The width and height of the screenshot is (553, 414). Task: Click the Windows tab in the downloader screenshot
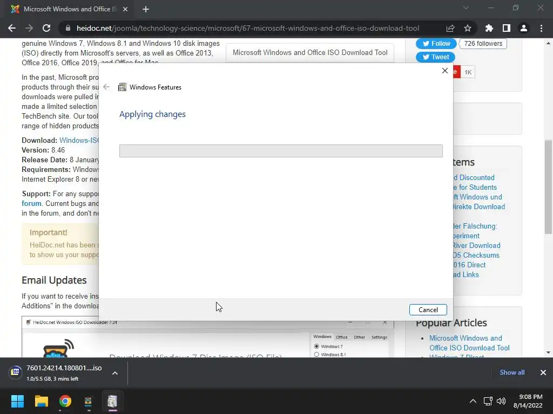[322, 337]
